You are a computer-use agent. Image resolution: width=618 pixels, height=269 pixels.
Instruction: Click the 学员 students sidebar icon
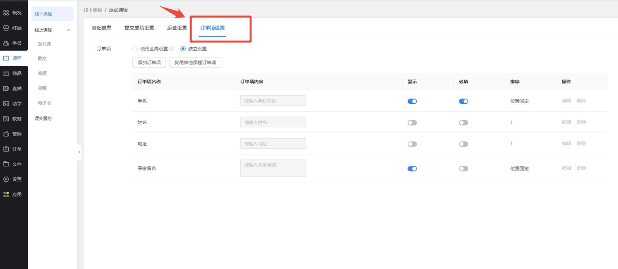6,43
